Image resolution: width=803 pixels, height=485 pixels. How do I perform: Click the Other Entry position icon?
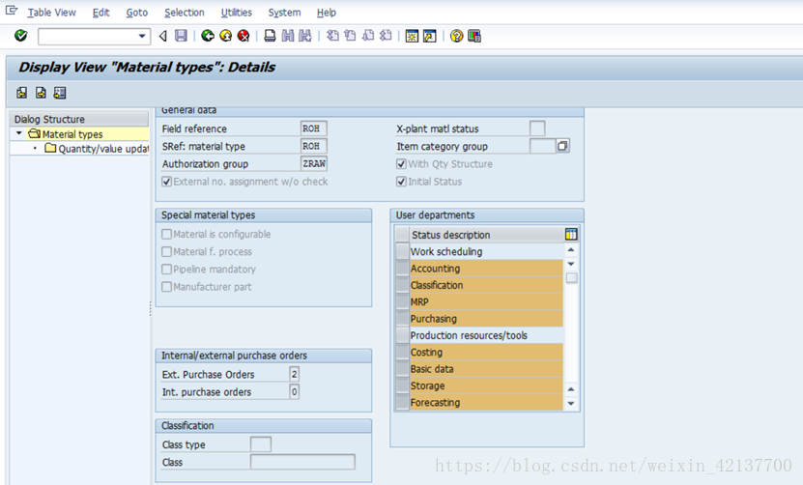click(x=60, y=93)
